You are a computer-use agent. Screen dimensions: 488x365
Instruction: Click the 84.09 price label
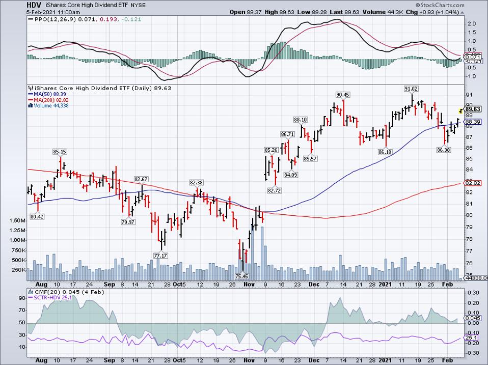[x=291, y=175]
